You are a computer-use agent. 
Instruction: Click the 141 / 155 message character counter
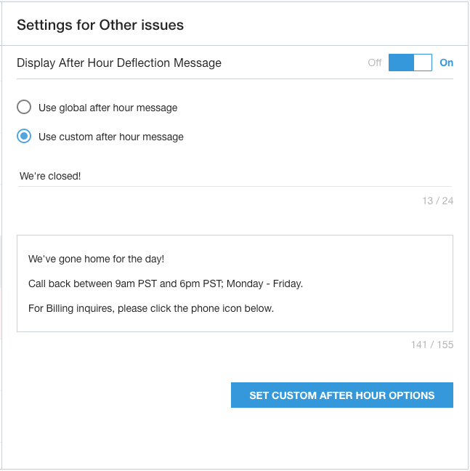431,345
